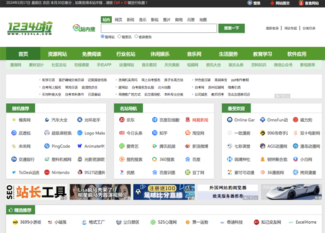
Task: Click the 爱奇艺 icon
Action: [x=122, y=146]
